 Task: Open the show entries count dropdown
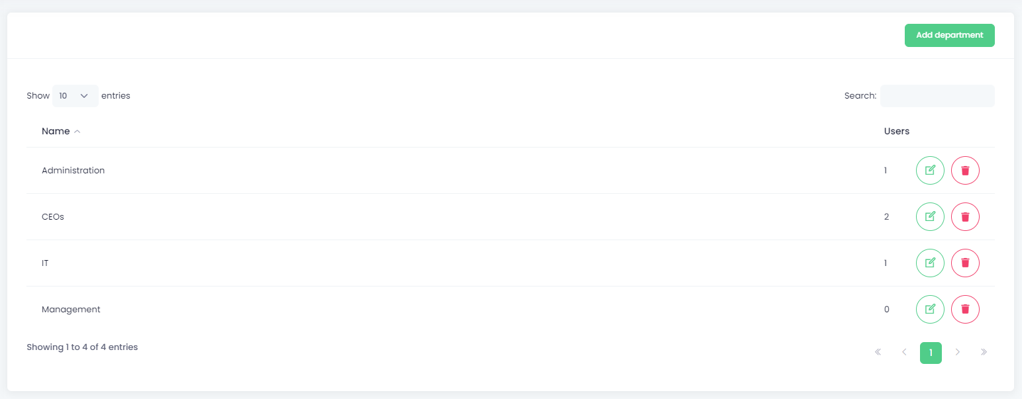click(x=76, y=96)
